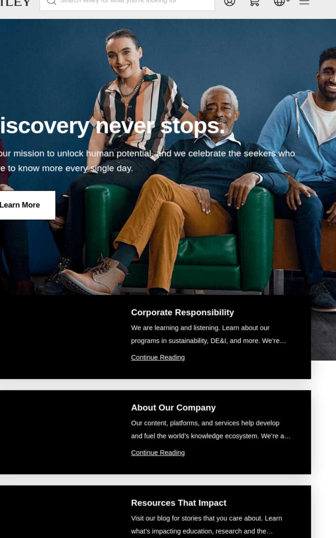Open the About Our Company heading
This screenshot has height=538, width=336.
173,408
